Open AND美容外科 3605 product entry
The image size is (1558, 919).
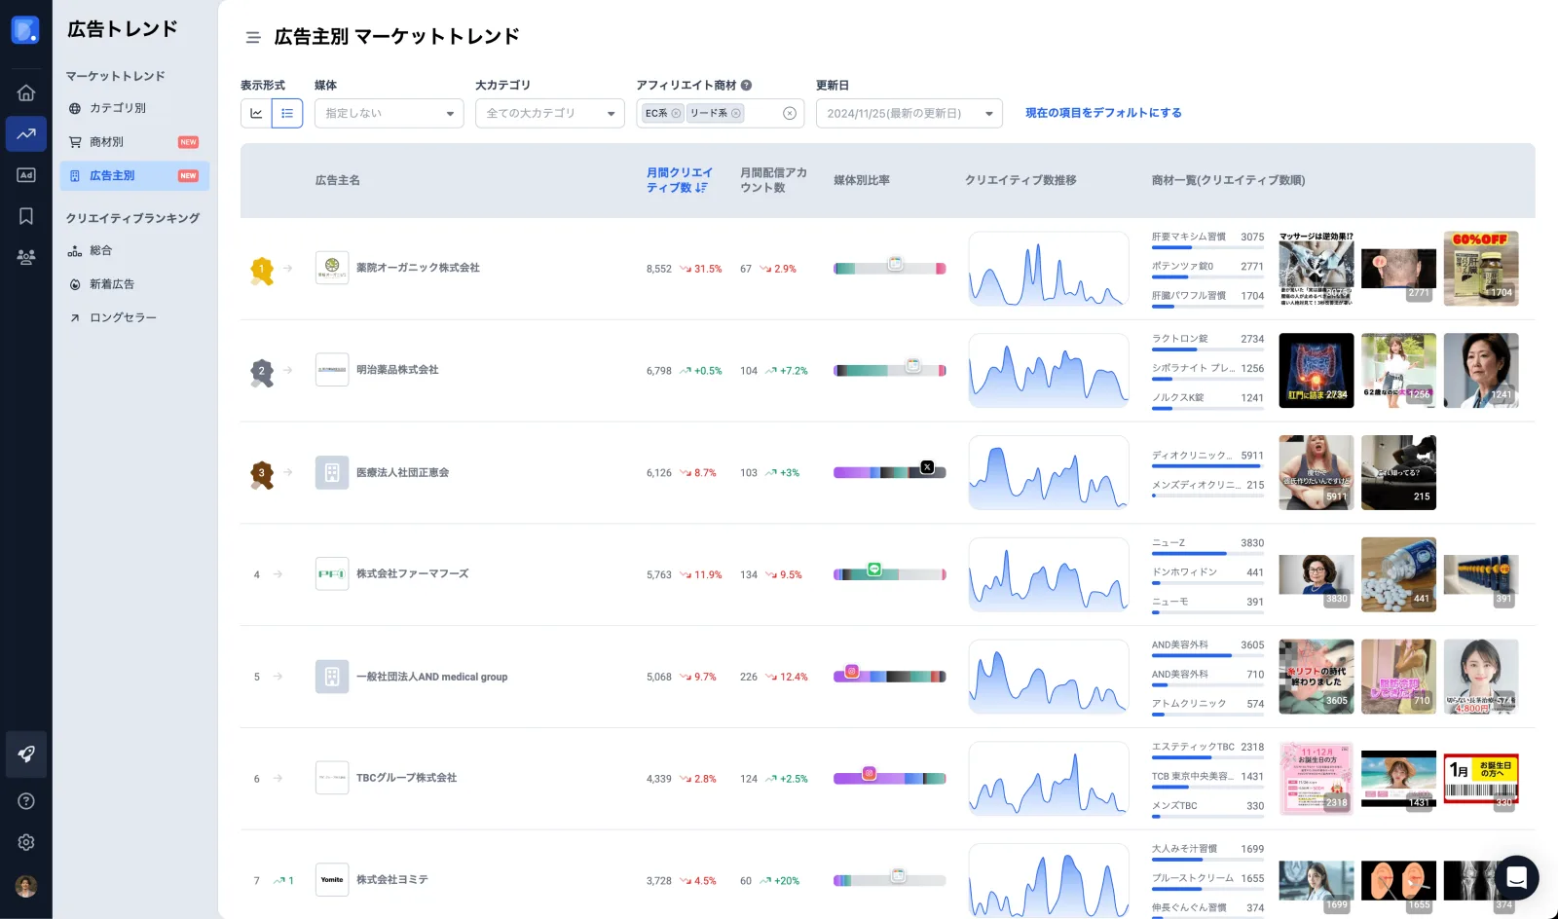click(1207, 648)
